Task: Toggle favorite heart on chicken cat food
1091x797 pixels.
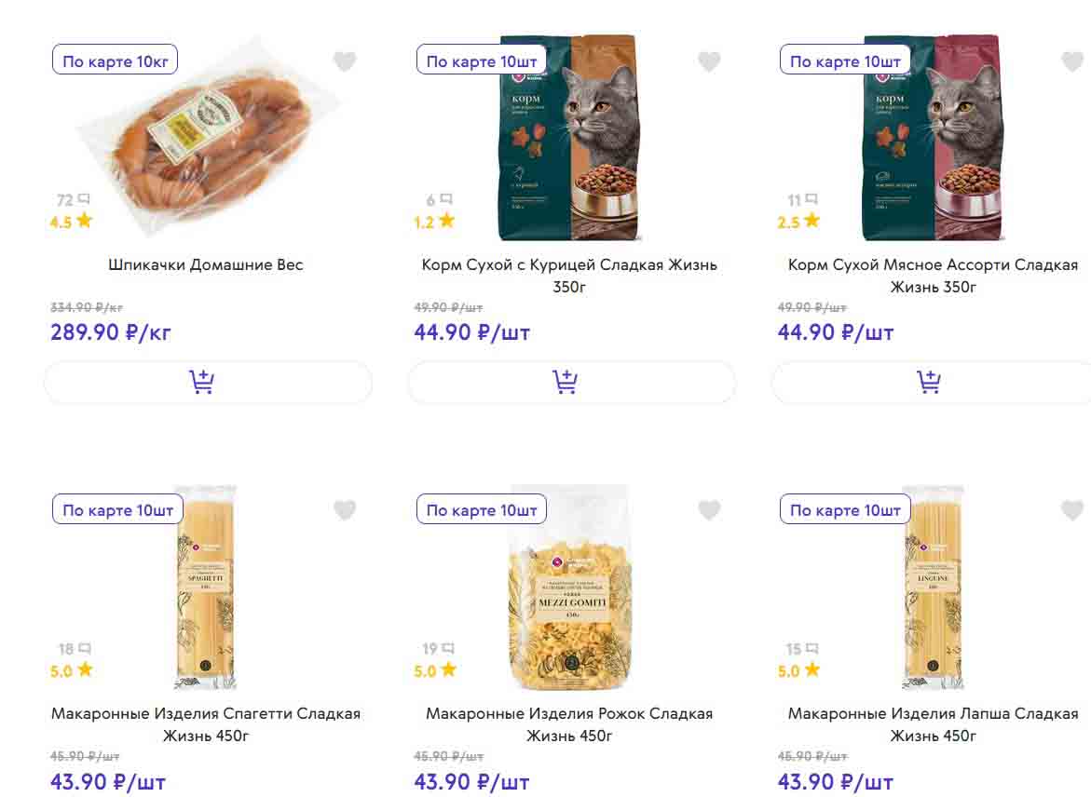Action: [709, 61]
